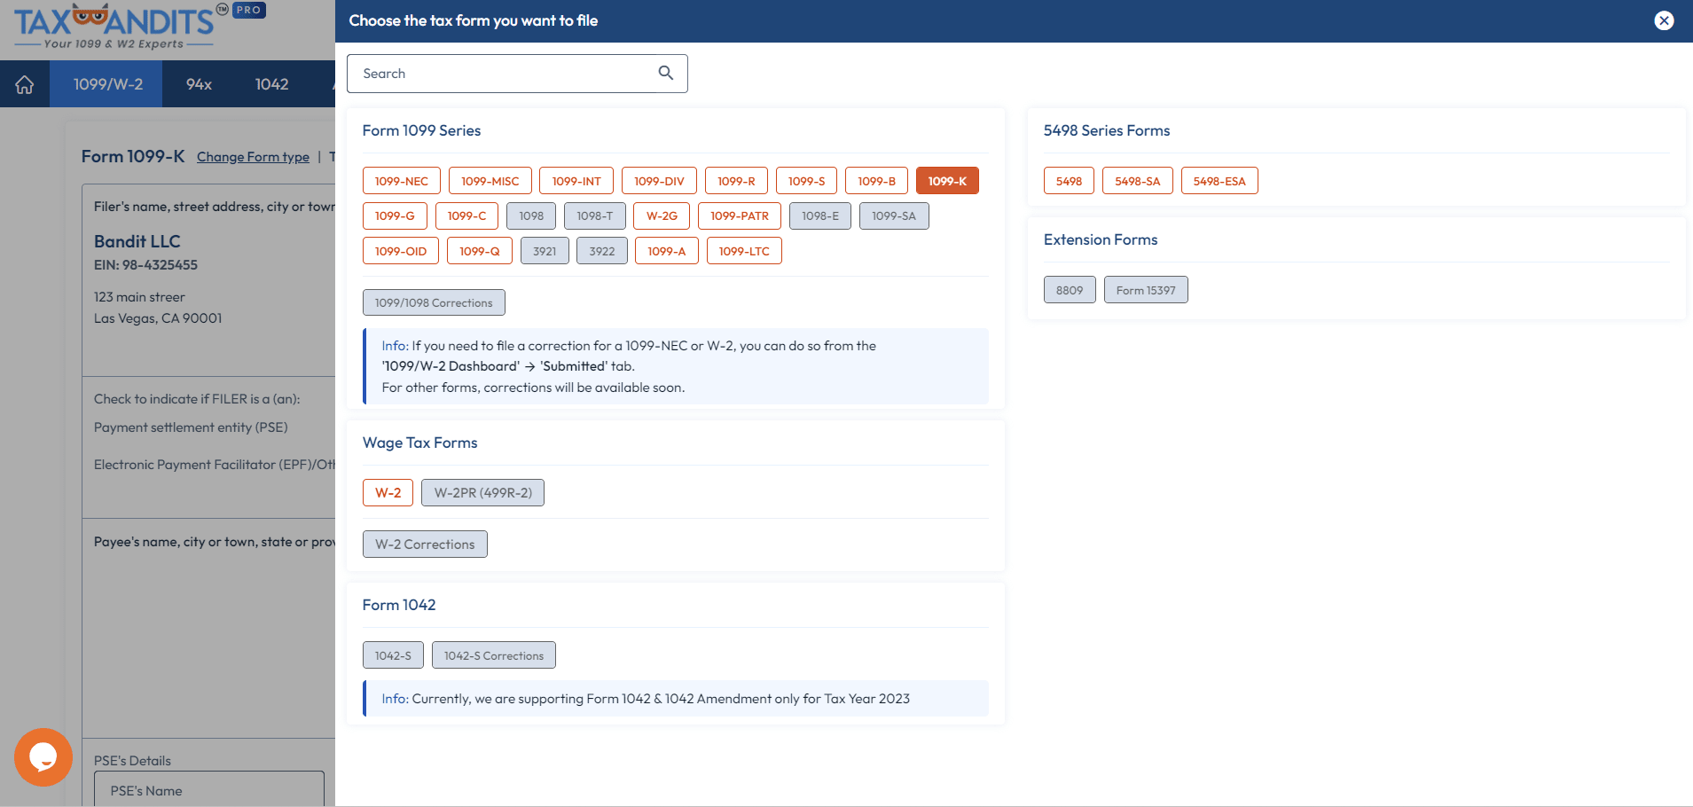Select the 1099-PATR form

[740, 215]
